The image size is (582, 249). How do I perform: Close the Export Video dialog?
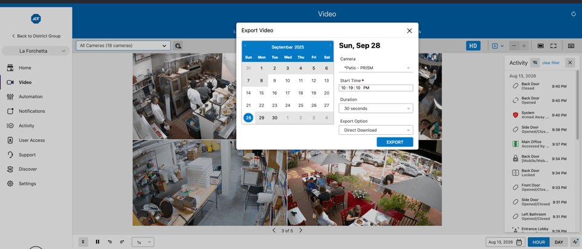(x=409, y=31)
